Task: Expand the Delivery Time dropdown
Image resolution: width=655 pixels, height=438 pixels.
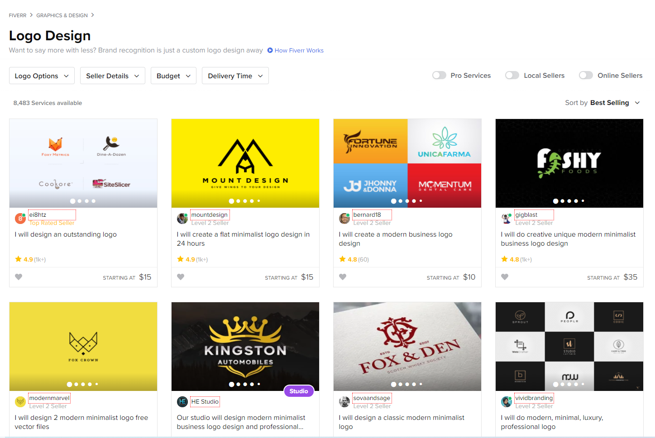Action: (x=235, y=76)
